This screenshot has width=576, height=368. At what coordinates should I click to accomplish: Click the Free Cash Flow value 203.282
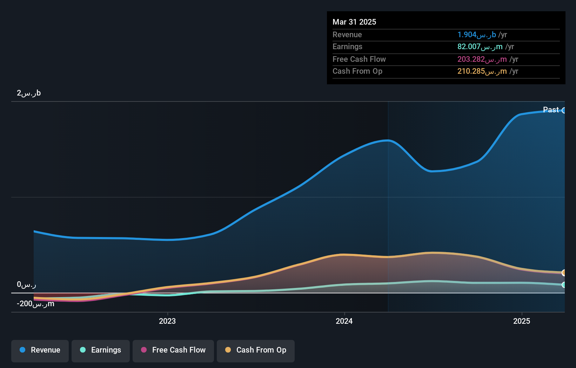coord(482,59)
